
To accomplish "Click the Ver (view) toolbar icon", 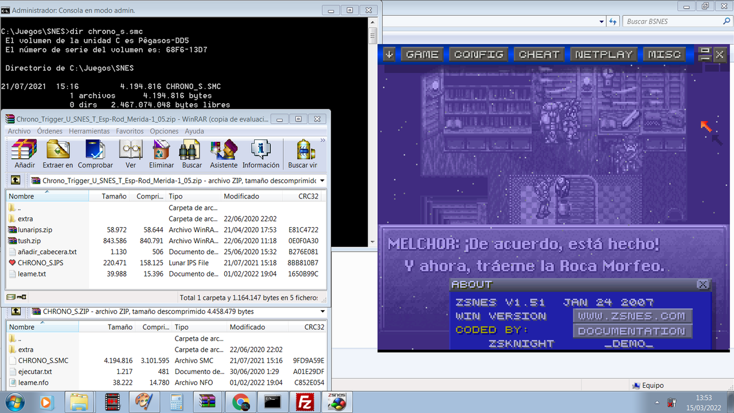I will [x=131, y=154].
